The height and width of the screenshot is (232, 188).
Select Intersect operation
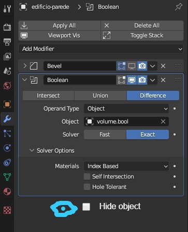[48, 95]
